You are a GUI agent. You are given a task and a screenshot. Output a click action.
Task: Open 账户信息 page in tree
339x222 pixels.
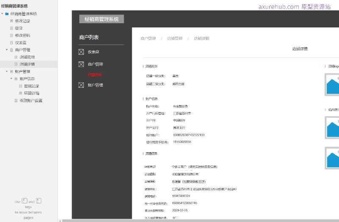[x=27, y=79]
